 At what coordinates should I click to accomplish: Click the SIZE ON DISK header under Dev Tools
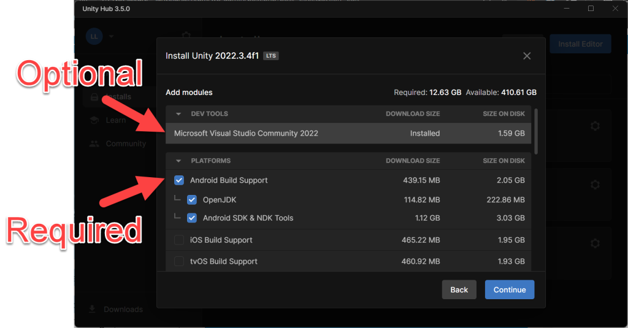tap(504, 114)
